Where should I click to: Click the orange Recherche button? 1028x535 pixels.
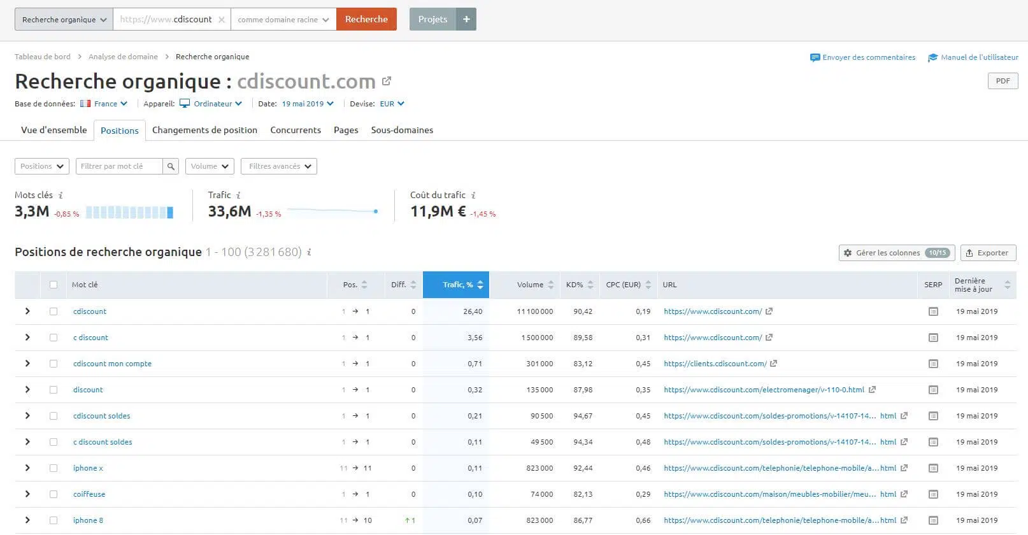coord(366,19)
